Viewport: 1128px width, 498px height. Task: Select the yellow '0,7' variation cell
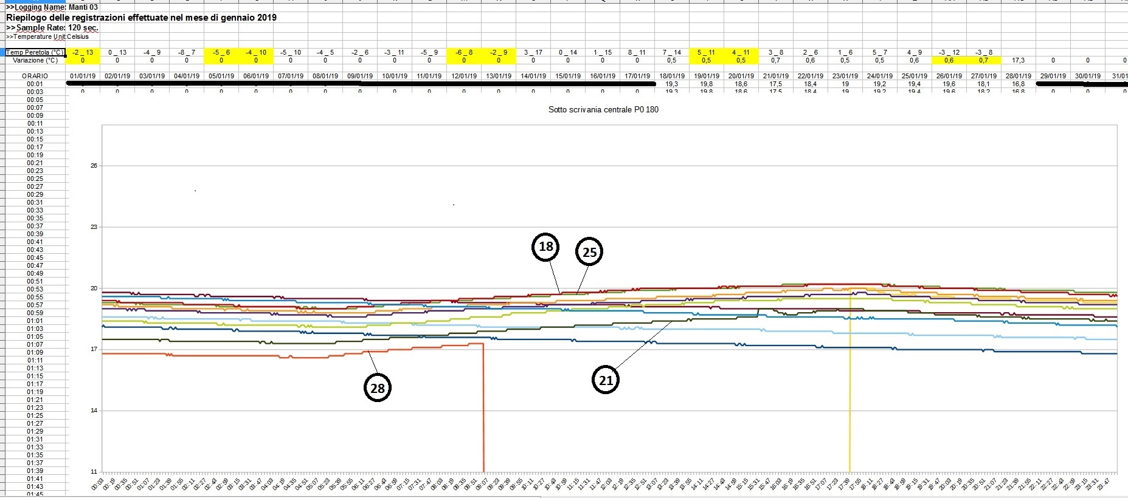coord(984,60)
